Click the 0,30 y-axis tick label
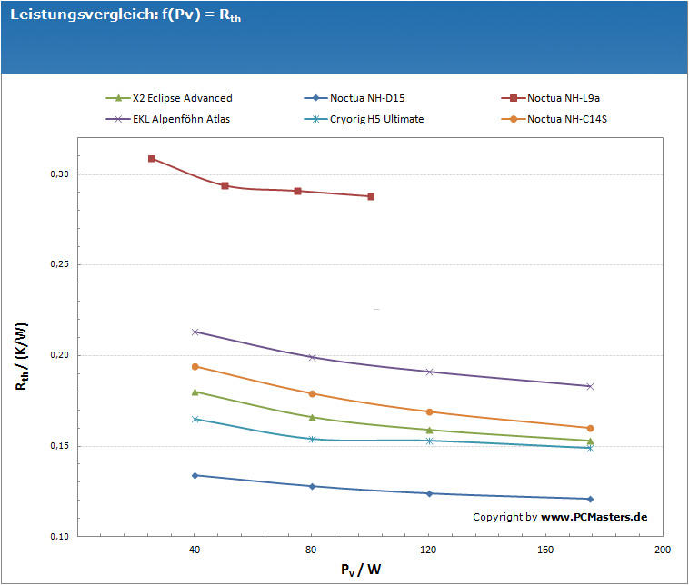Screen dimensions: 689x585 [x=60, y=174]
